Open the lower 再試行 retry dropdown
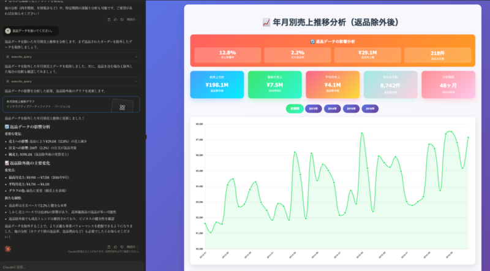 pyautogui.click(x=132, y=247)
